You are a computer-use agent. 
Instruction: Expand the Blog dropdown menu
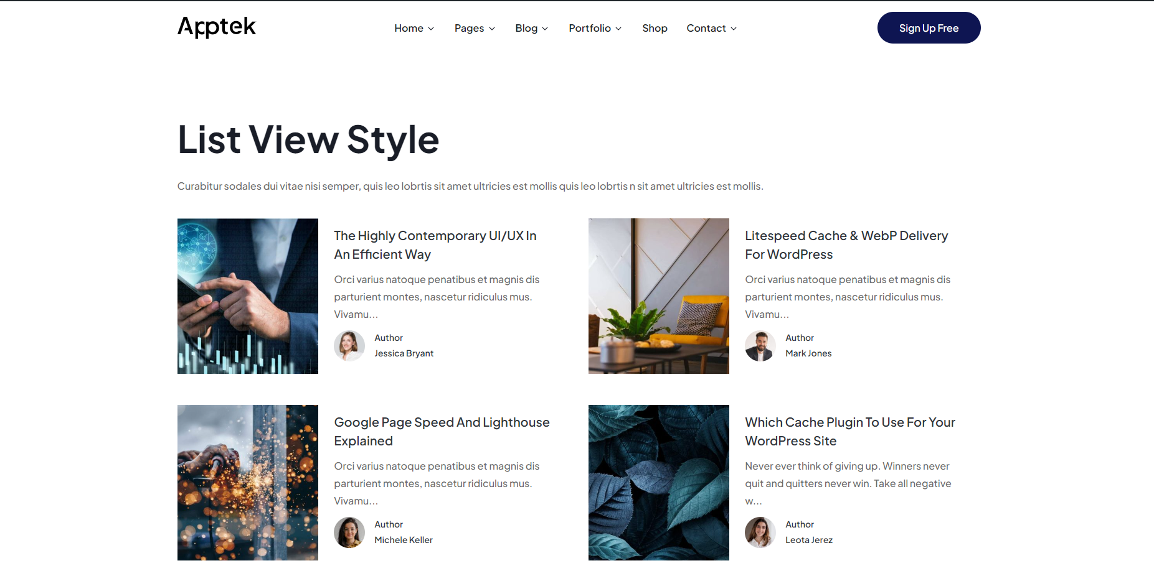tap(531, 29)
